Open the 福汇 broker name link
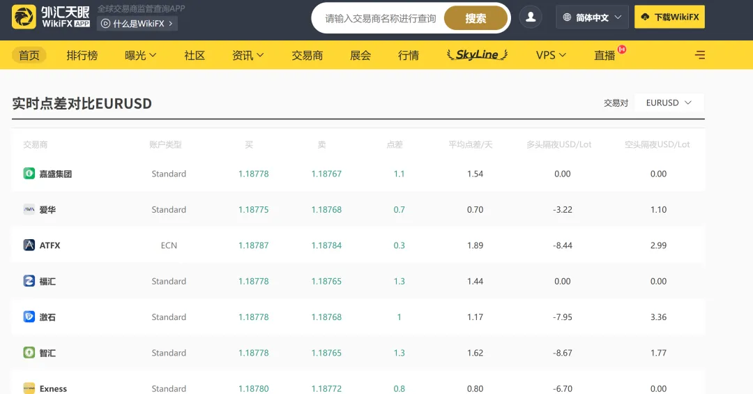This screenshot has width=753, height=394. coord(47,281)
